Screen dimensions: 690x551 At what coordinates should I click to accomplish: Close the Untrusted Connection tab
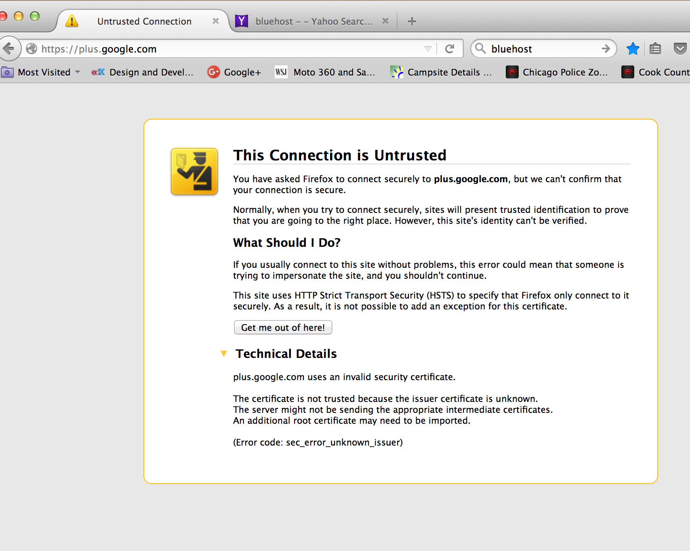pyautogui.click(x=216, y=21)
